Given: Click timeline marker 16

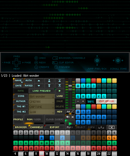Looking at the screenshot, I should pyautogui.click(x=78, y=154).
